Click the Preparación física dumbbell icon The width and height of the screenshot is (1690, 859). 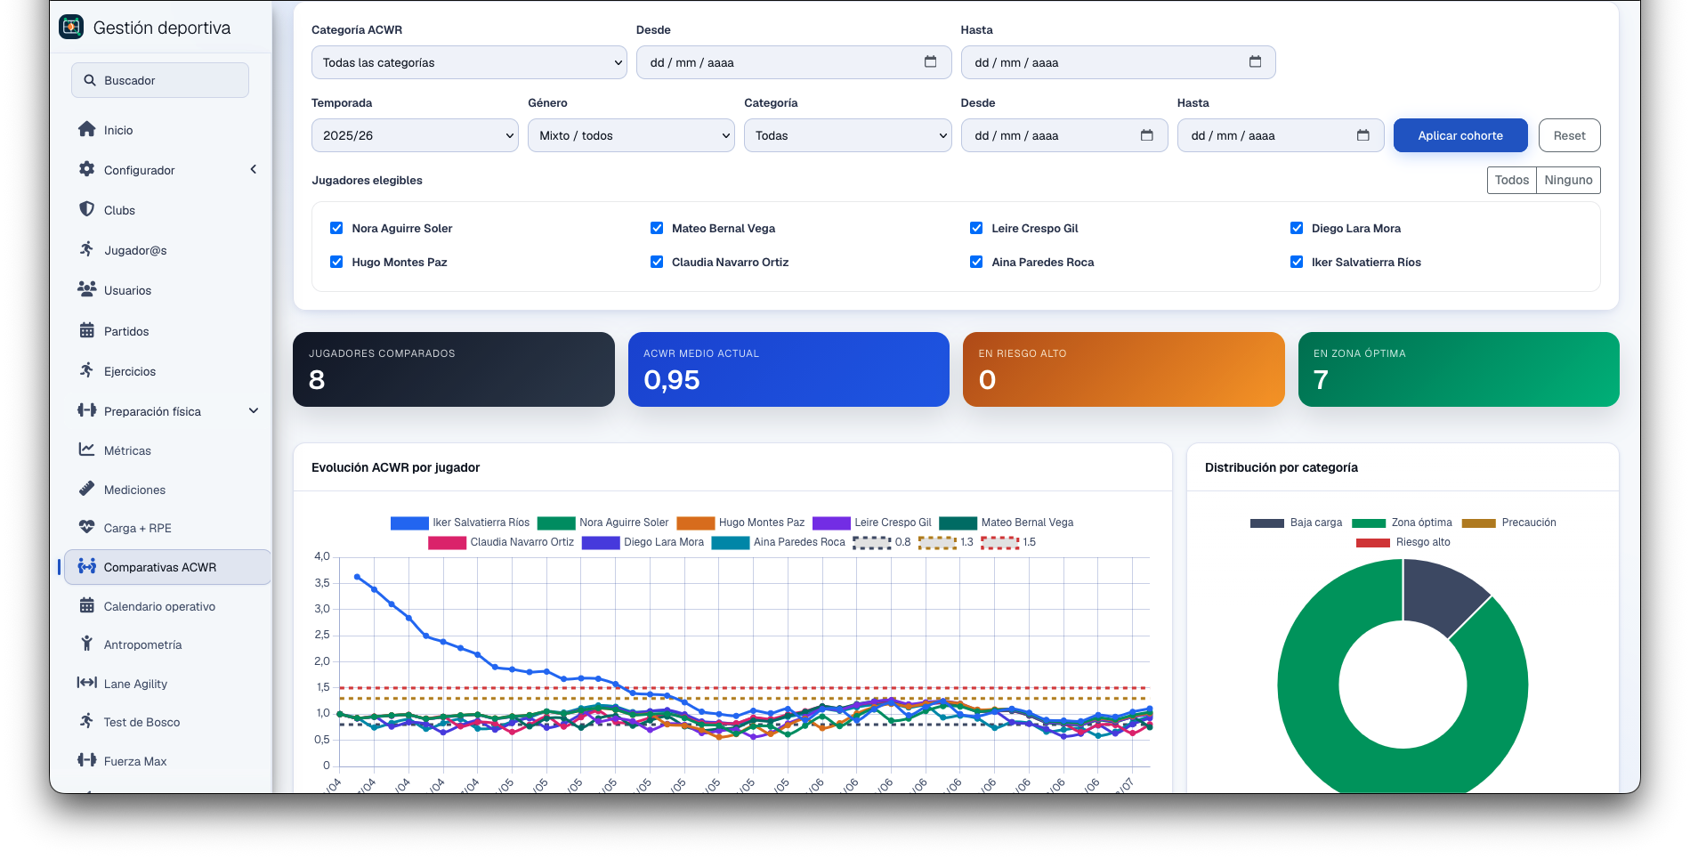[x=86, y=410]
